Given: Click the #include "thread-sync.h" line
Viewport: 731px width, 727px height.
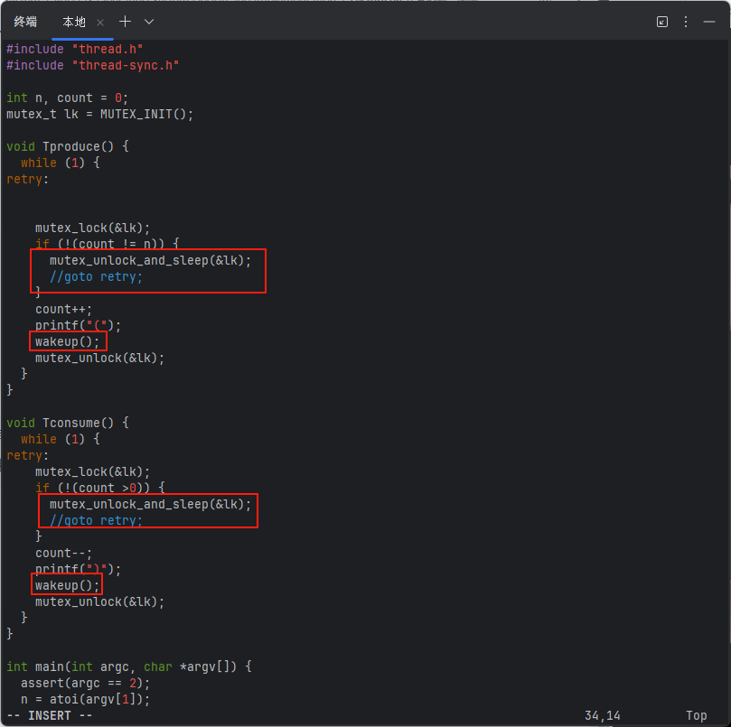Looking at the screenshot, I should coord(93,65).
